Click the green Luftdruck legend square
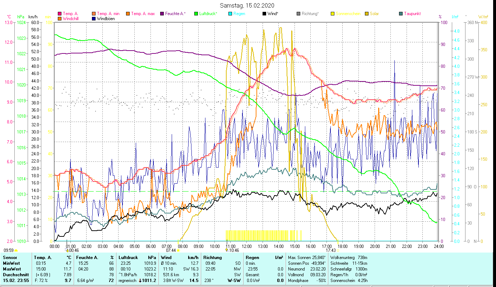This screenshot has width=496, height=287. [196, 14]
